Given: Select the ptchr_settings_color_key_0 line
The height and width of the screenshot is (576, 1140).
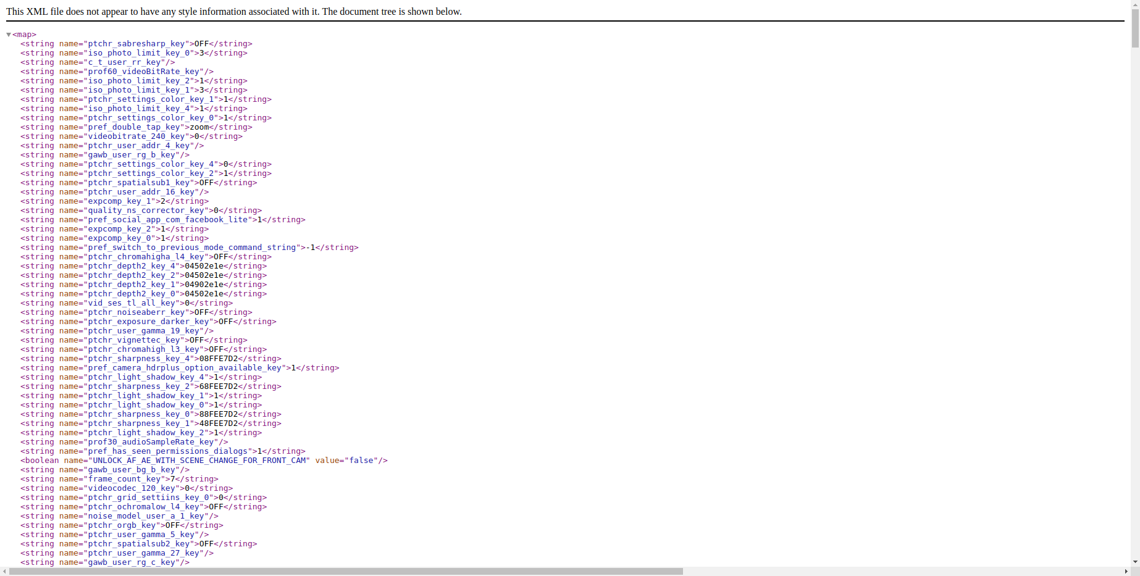Looking at the screenshot, I should [x=146, y=118].
